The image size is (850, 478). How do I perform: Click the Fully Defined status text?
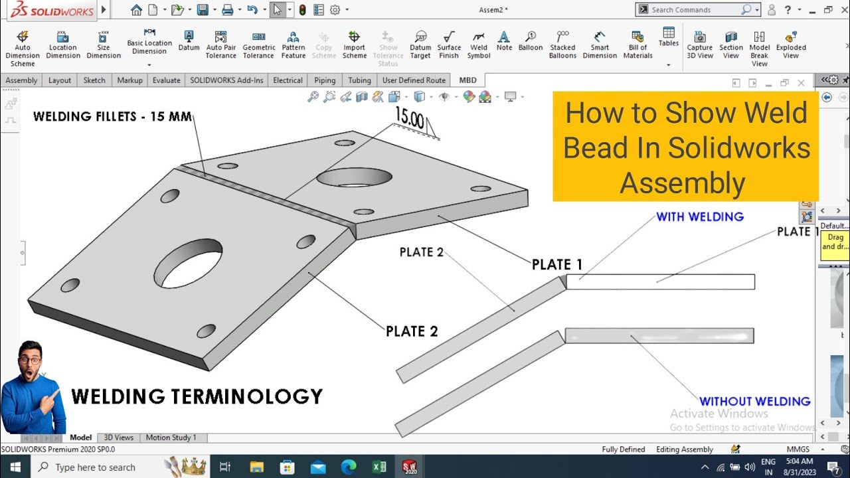coord(624,449)
